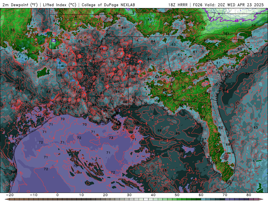Click the '73' dewpoint value in the Gulf
This screenshot has width=268, height=201.
pyautogui.click(x=111, y=138)
